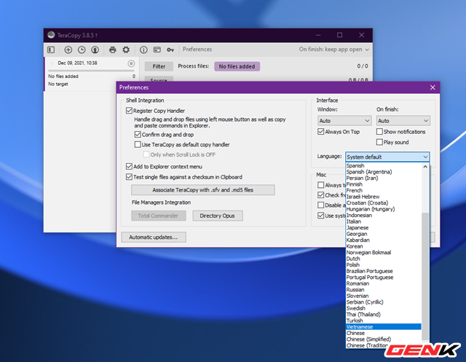Click the No files added button

pos(237,66)
